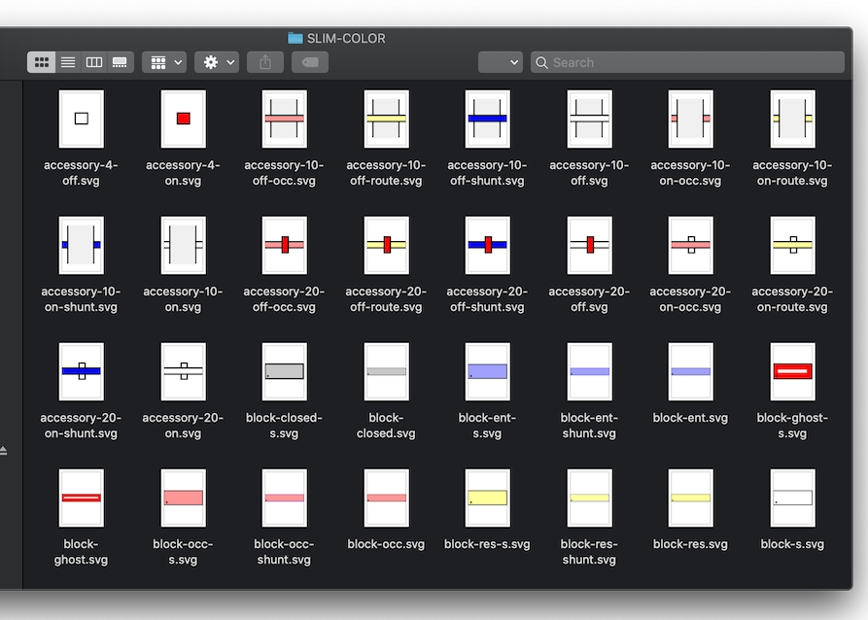Select the accessory-4-on.svg file icon

tap(183, 119)
